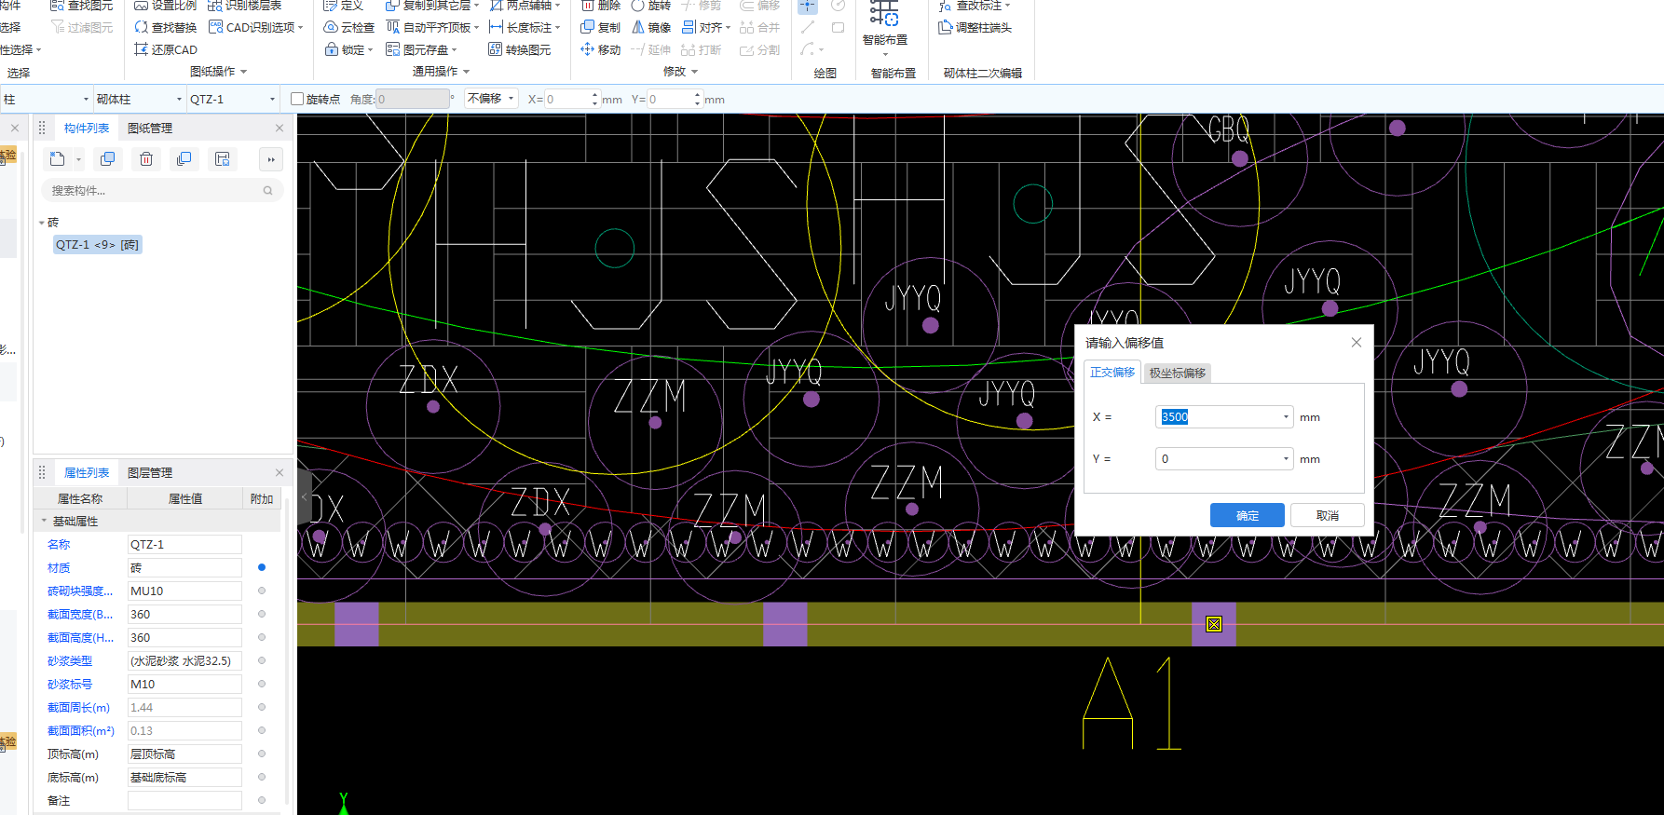1664x815 pixels.
Task: Collapse the 基础属性 section
Action: click(44, 521)
